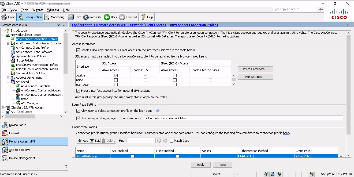Open Device Setup panel icon
Screen dimensions: 354x177
pos(5,125)
